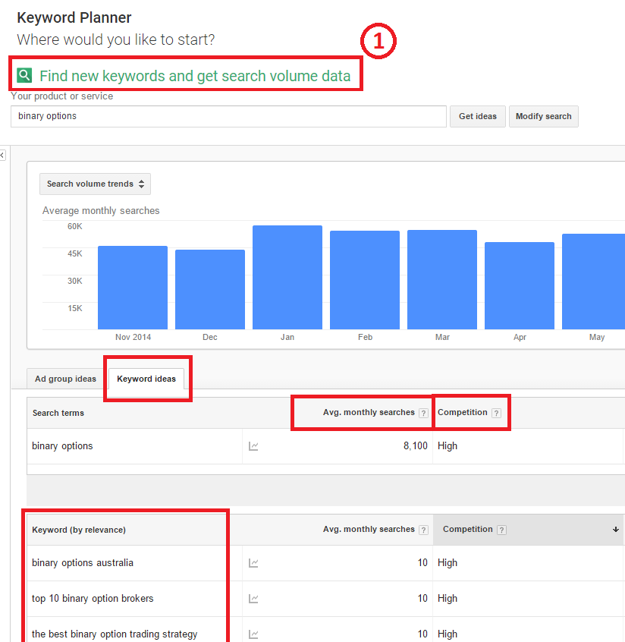Expand Find new keywords and get search volume data

(x=195, y=76)
